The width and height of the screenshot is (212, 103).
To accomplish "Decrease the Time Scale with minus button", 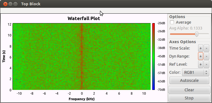I will (x=206, y=48).
